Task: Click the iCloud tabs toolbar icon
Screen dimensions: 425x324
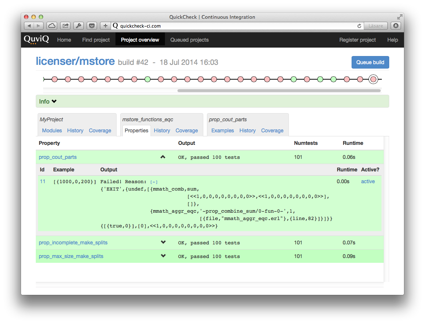Action: 52,26
